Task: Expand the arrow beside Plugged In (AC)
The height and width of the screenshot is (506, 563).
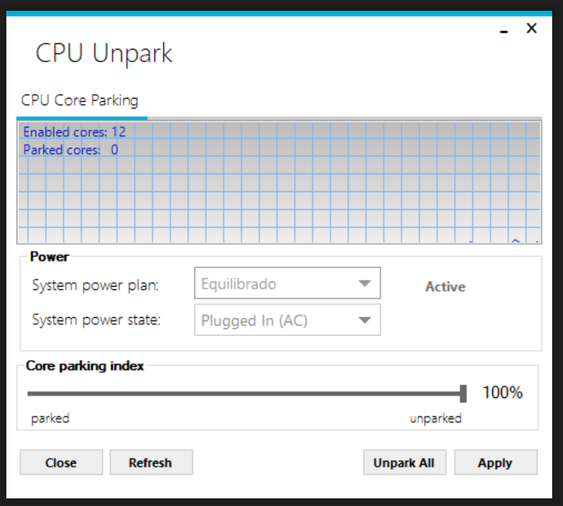Action: pyautogui.click(x=365, y=320)
